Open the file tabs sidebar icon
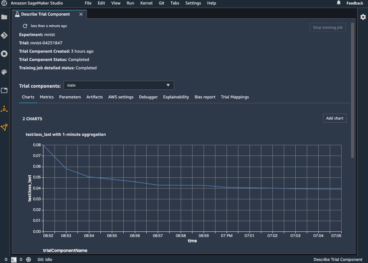This screenshot has height=263, width=368. [x=4, y=90]
